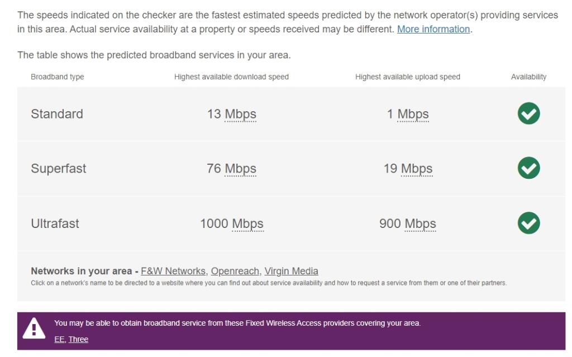The width and height of the screenshot is (572, 357).
Task: Open the F&W Networks link
Action: coord(174,271)
